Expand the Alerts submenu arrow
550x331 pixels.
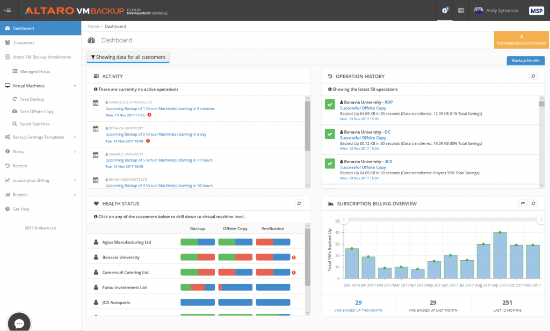pos(75,152)
